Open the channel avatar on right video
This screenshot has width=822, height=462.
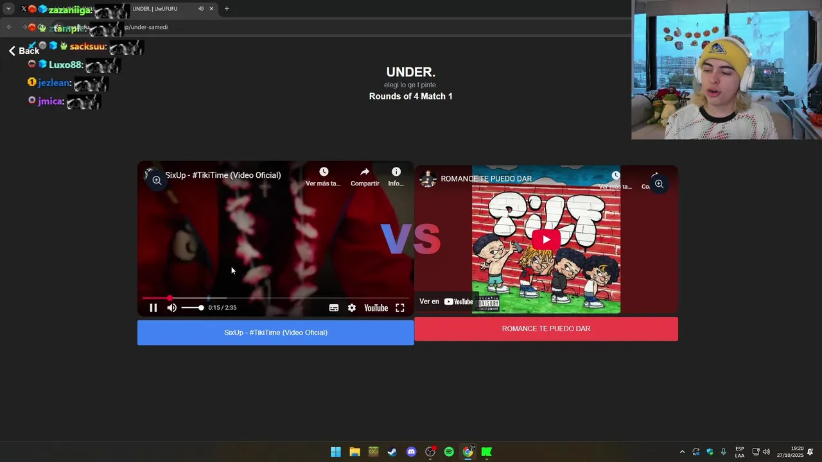428,179
